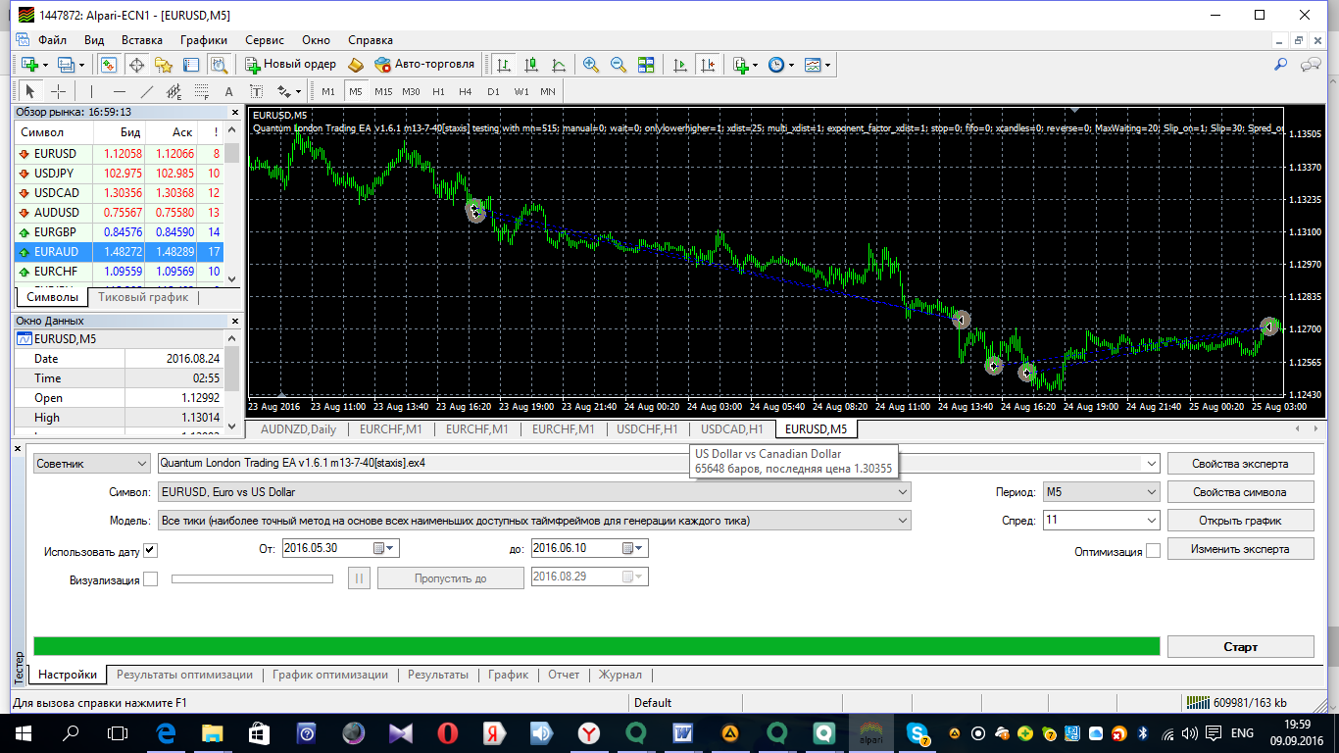Click the visualization speed slider

(252, 578)
